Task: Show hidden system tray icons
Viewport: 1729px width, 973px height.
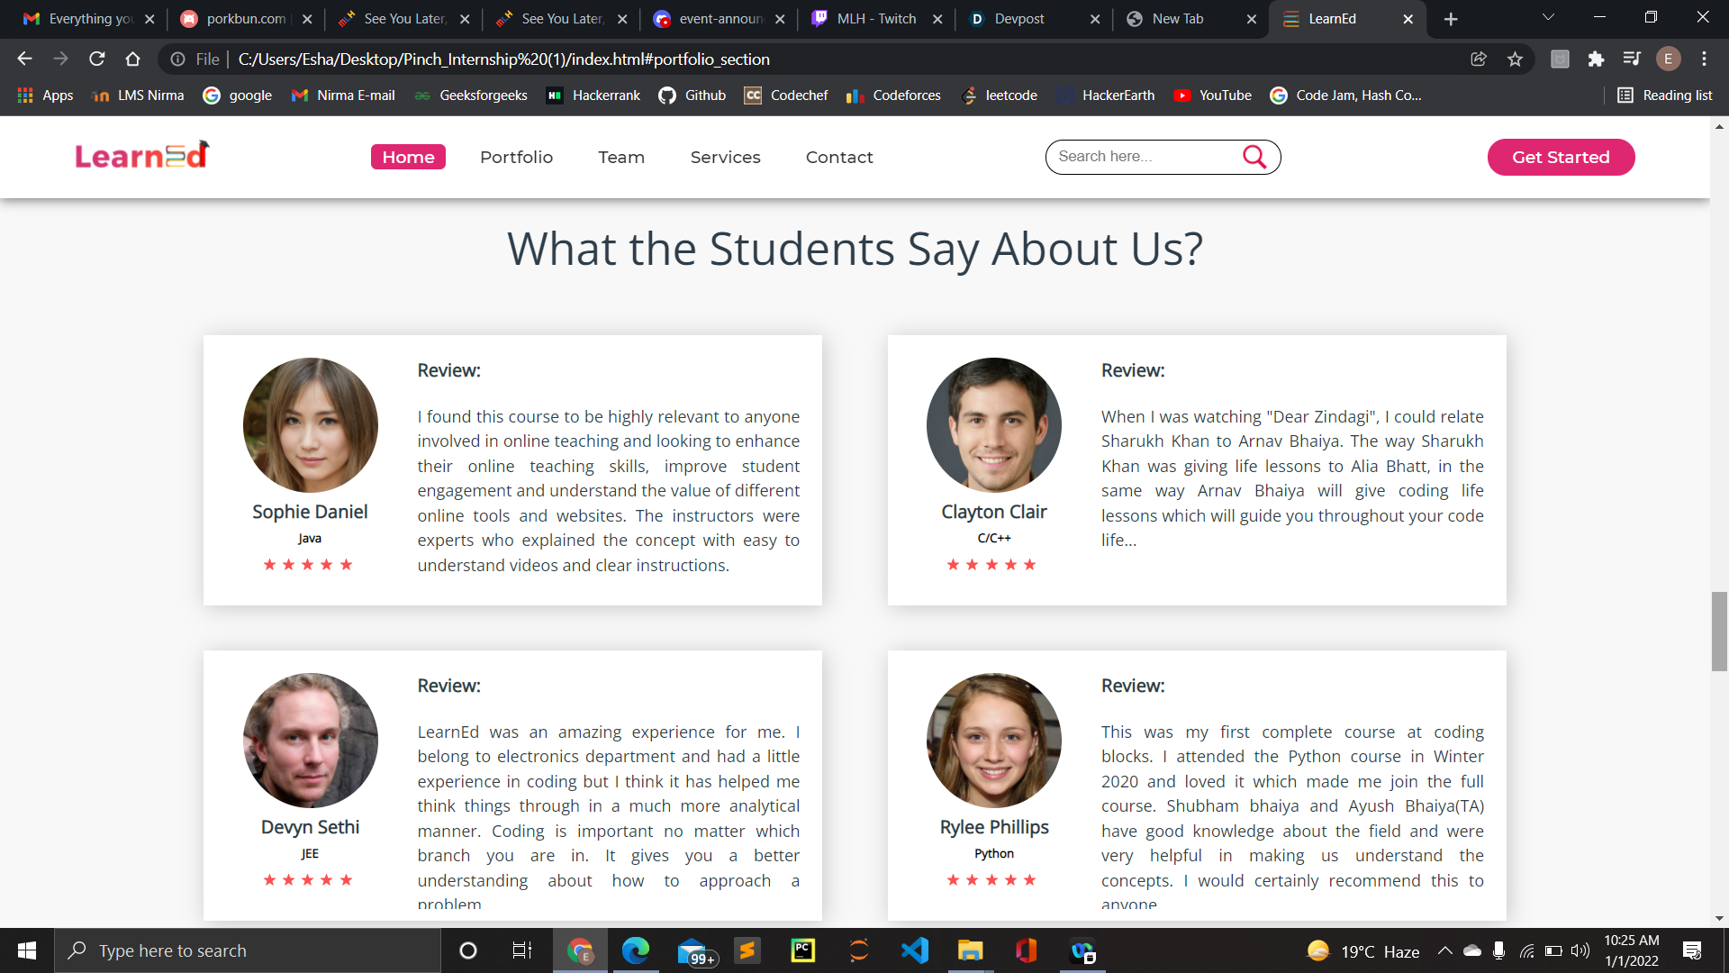Action: [1444, 950]
